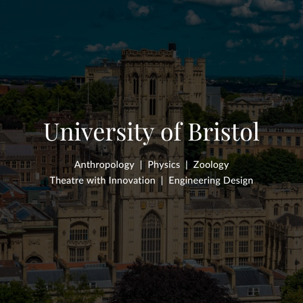303x303 pixels.
Task: Click the divider between Physics and Zoology
Action: pos(187,165)
